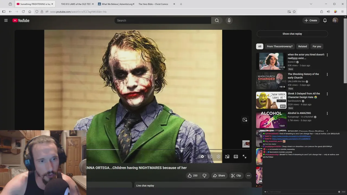
Task: Open the browser application menu
Action: point(343,12)
